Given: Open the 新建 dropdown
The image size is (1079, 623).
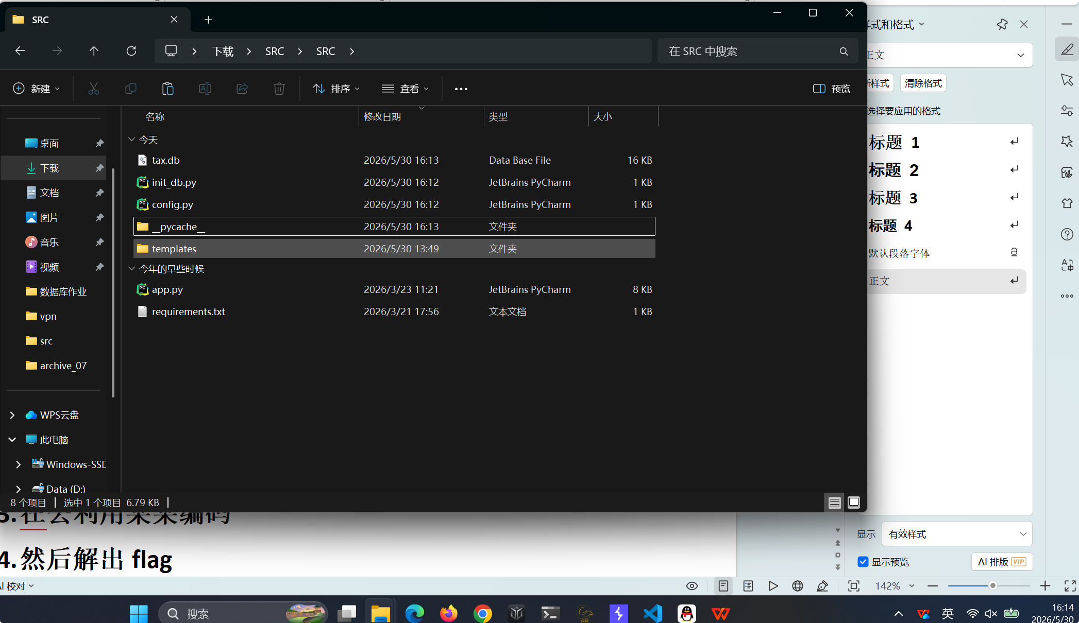Looking at the screenshot, I should click(x=36, y=89).
